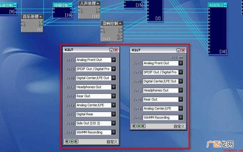Viewport: 243px width, 152px height.
Task: Toggle the green bypass button in K1LT
Action: click(x=139, y=126)
